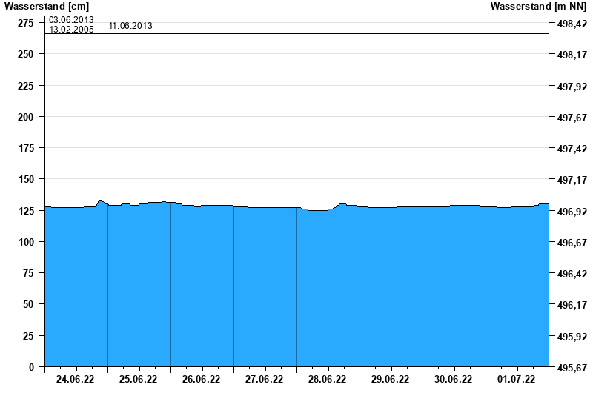Click the 30.06.22 date label
Viewport: 593px width, 407px height.
pos(454,380)
